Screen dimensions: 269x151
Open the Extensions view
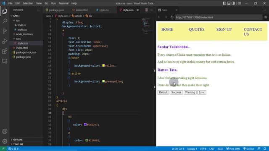5,51
